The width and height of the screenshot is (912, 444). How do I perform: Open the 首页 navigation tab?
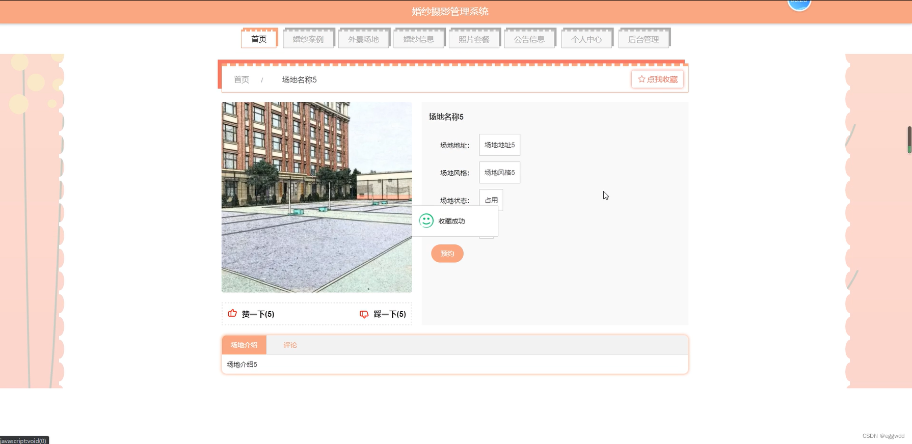pyautogui.click(x=259, y=39)
